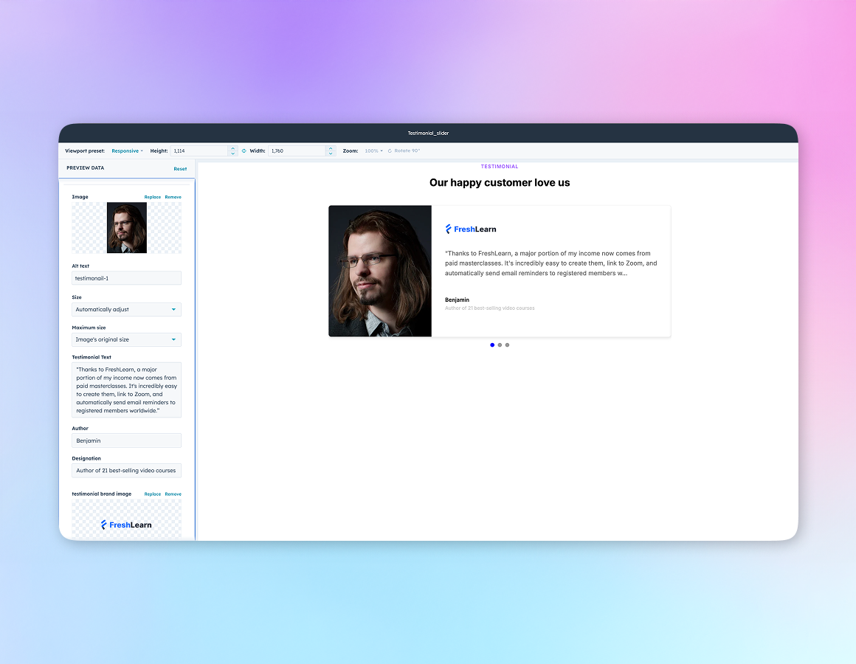Click the portrait image thumbnail in sidebar
This screenshot has width=856, height=664.
coord(126,228)
